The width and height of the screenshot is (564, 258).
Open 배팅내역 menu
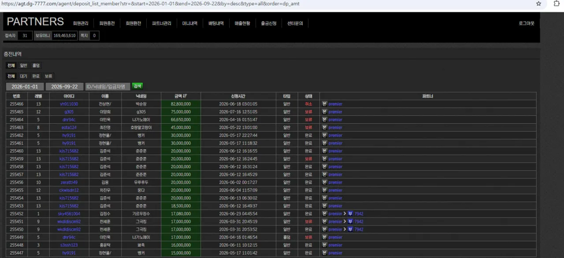(x=216, y=23)
